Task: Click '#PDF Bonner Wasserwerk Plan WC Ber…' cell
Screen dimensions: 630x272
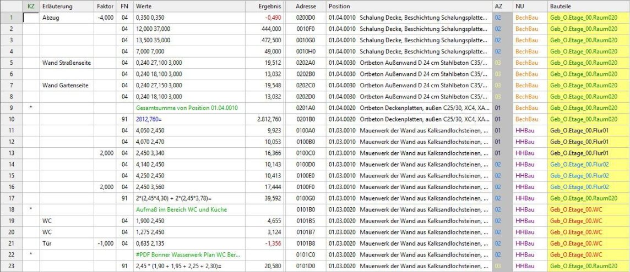Action: coord(189,255)
